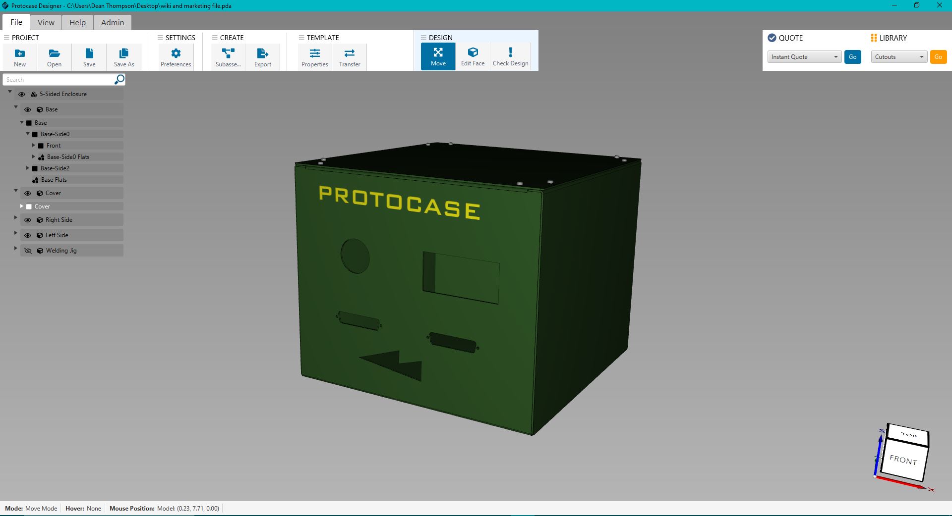Expand the Right Side part node
The width and height of the screenshot is (952, 516).
point(16,217)
